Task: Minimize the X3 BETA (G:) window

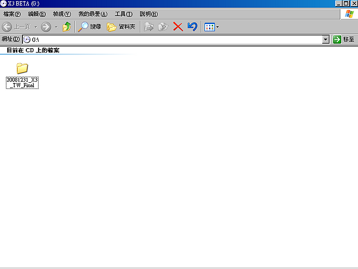Action: click(x=338, y=3)
